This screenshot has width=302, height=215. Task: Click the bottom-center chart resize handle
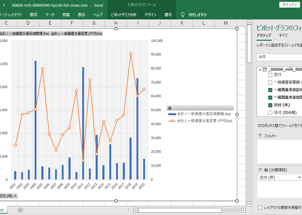116,201
